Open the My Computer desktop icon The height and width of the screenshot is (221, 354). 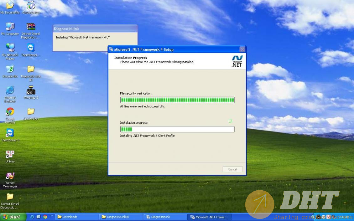(10, 27)
